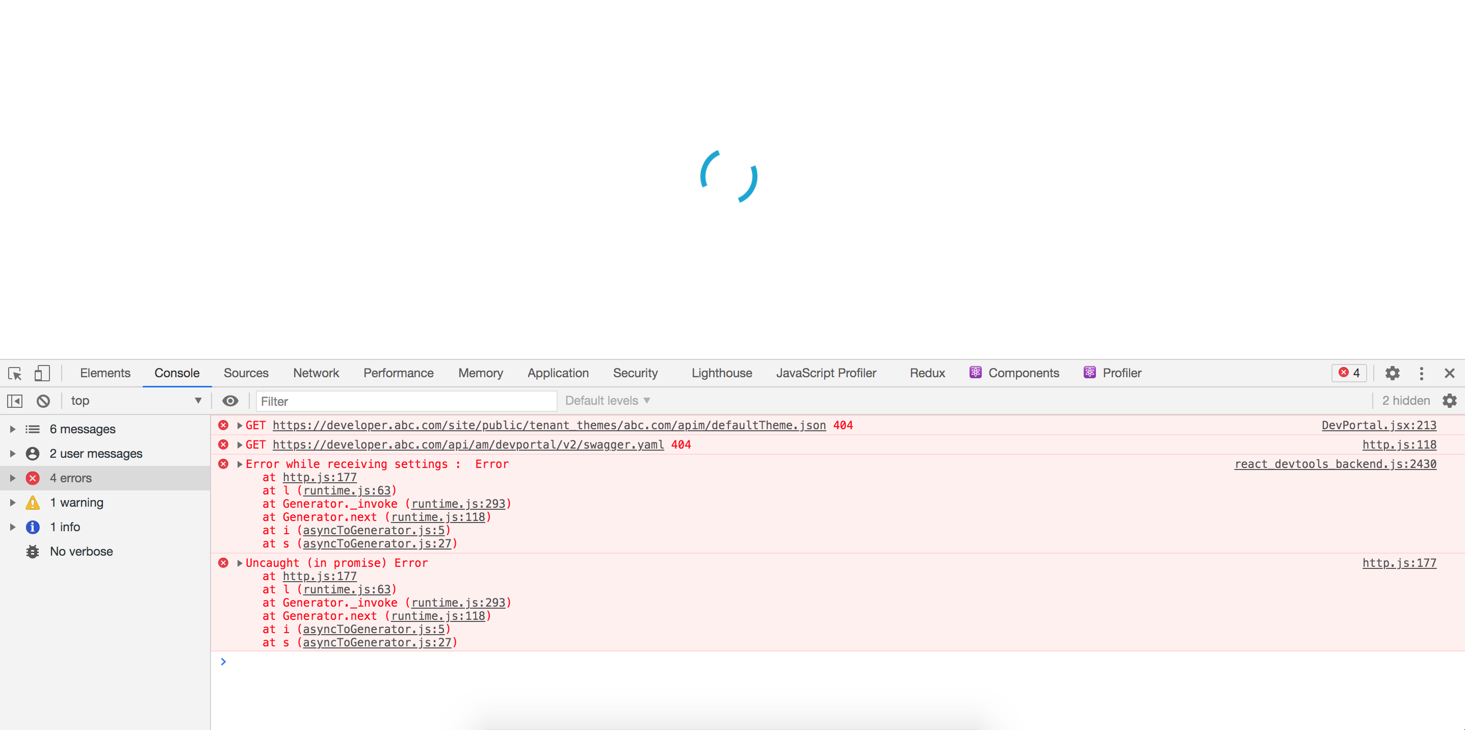Create a live expression with the eye icon
This screenshot has width=1465, height=730.
click(230, 401)
